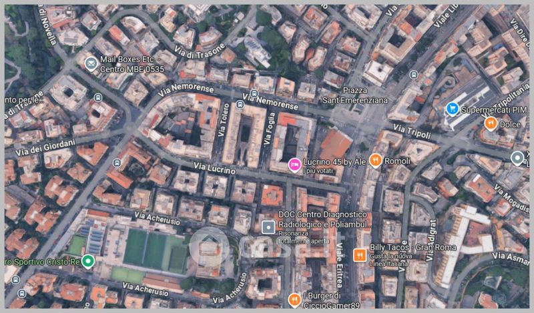Click the Mail Boxes Etc envelope marker
Viewport: 534px width, 313px height.
(91, 64)
